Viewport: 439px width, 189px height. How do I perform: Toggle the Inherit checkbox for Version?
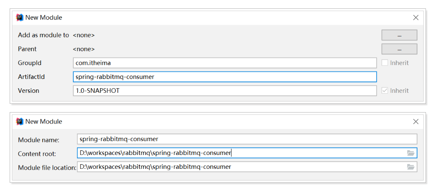385,91
